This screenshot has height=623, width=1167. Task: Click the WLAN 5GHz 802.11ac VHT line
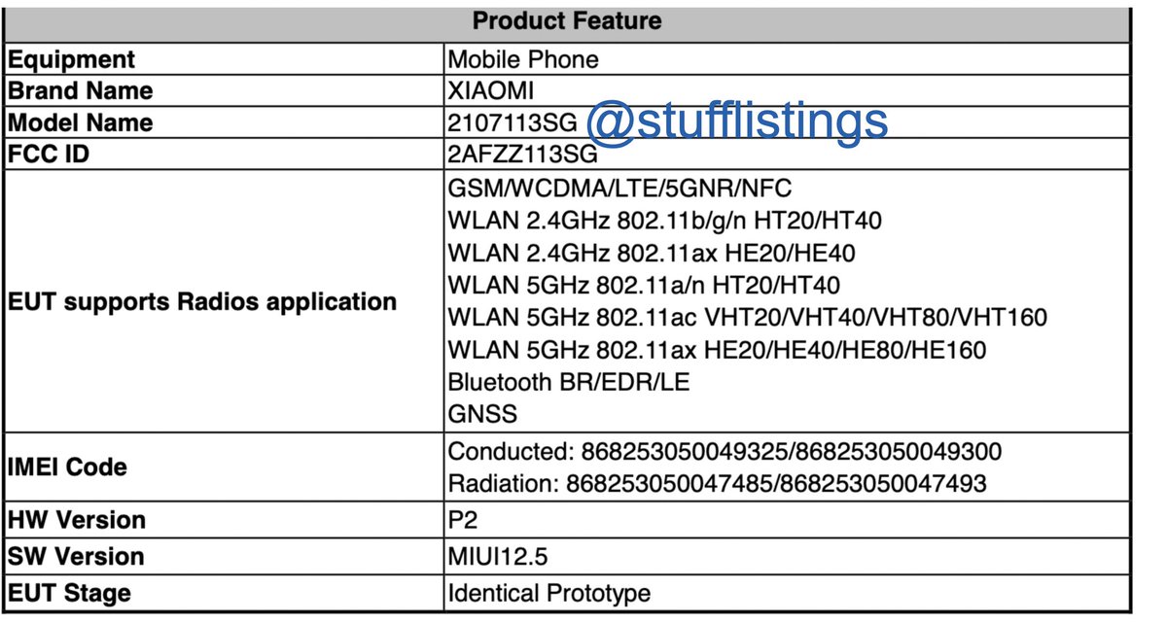pos(747,319)
